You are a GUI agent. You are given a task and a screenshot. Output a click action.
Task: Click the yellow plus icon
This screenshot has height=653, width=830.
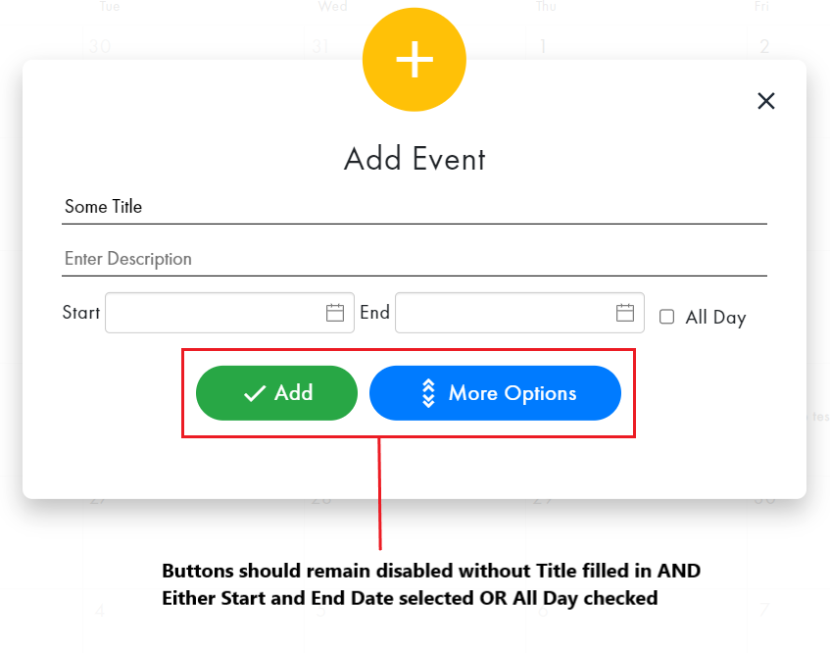point(414,59)
